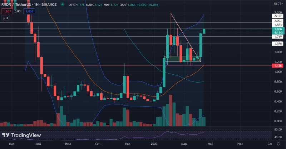Open the USDT currency dropdown
This screenshot has width=286, height=149.
278,4
